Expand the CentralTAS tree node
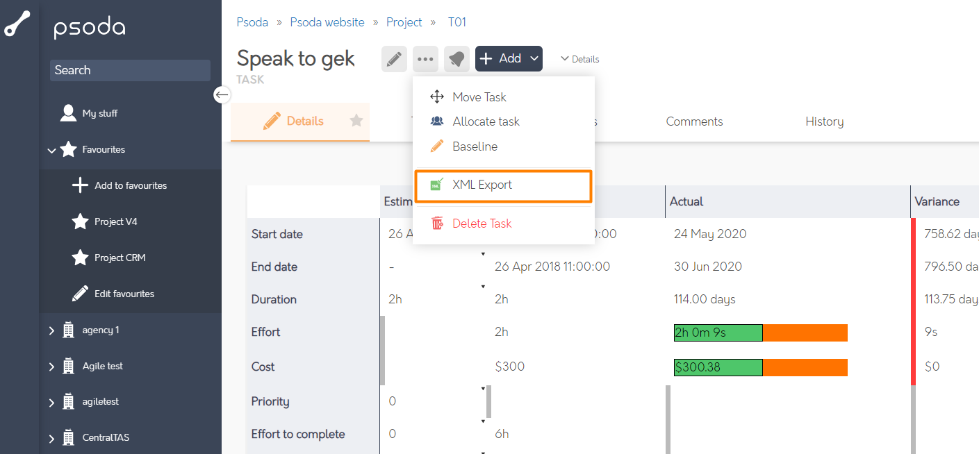979x454 pixels. click(51, 438)
